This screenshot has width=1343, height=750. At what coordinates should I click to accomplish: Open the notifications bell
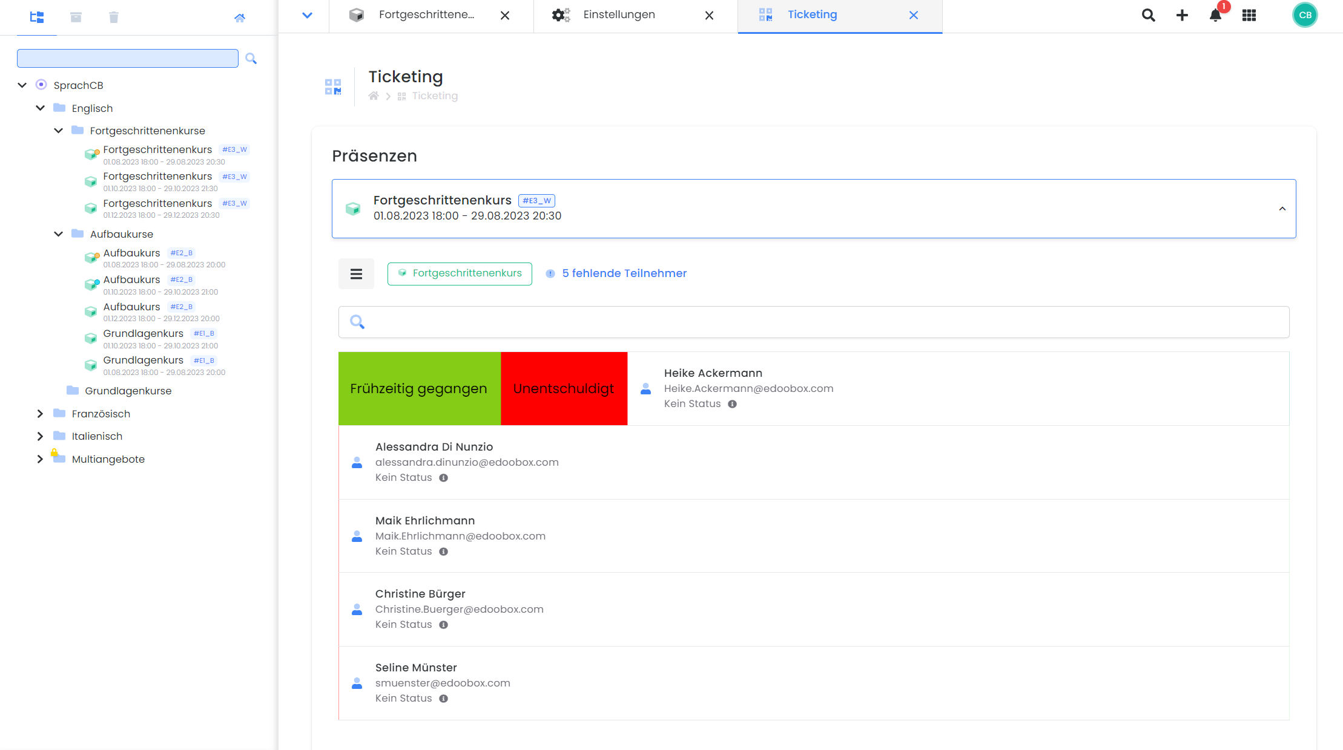[x=1215, y=15]
